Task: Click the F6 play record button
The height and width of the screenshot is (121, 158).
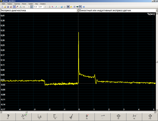Action: (x=87, y=117)
